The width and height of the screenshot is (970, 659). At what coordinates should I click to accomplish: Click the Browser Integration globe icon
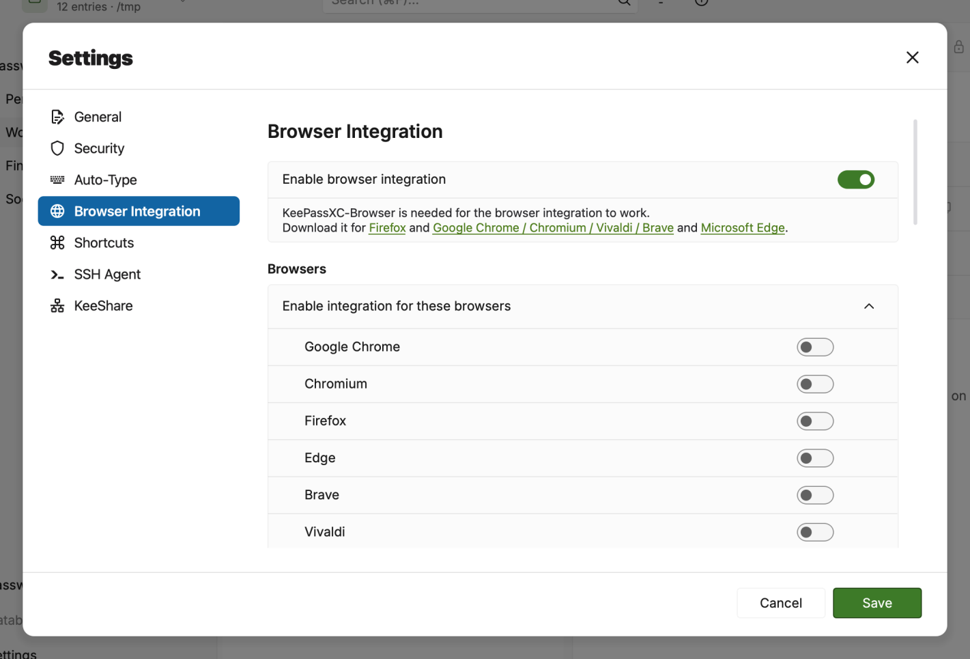(57, 211)
